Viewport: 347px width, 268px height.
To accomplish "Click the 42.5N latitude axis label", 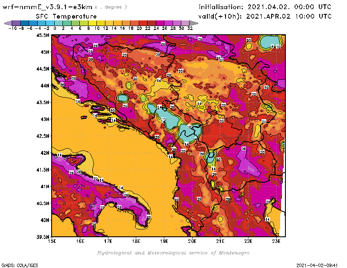I will click(x=43, y=136).
